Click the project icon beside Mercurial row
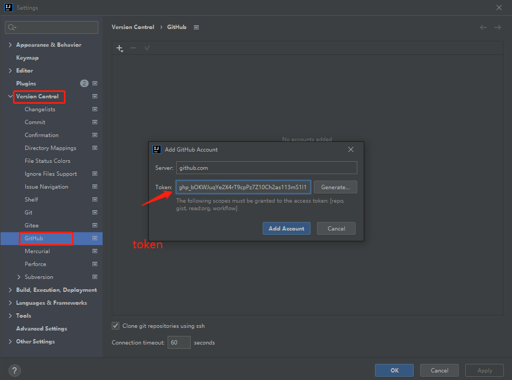 click(95, 251)
